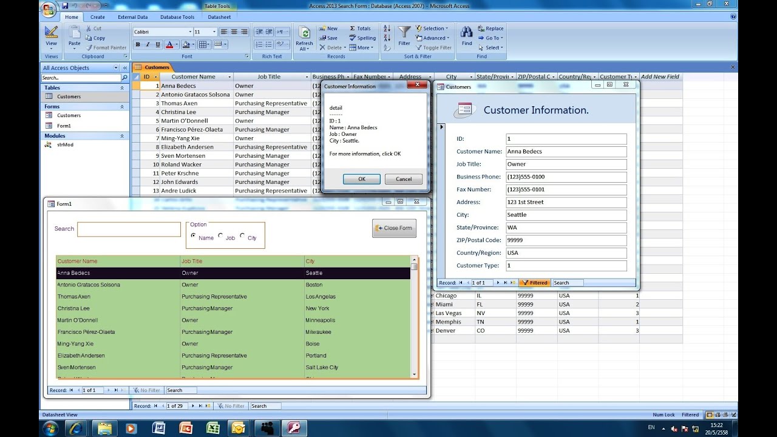Switch to the Datasheet tab
Viewport: 777px width, 437px height.
pos(219,17)
